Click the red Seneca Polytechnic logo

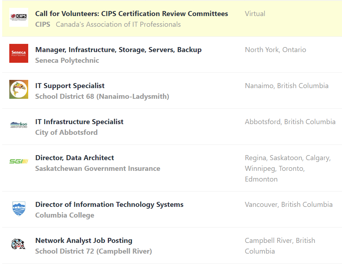tap(19, 54)
